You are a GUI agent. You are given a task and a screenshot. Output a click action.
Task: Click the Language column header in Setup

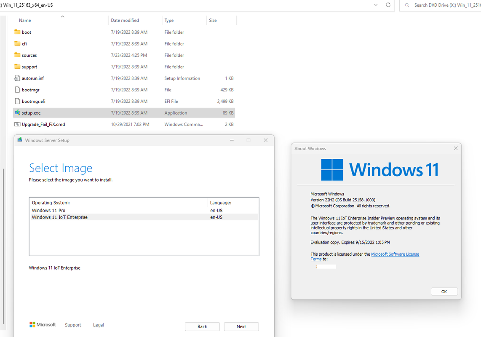point(221,203)
